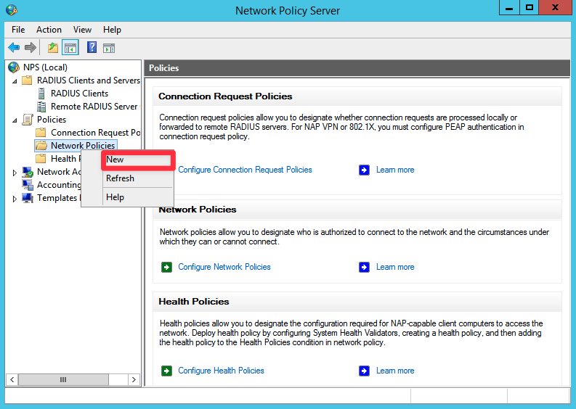Select the Accounting tree item label
The image size is (576, 409).
(x=59, y=185)
